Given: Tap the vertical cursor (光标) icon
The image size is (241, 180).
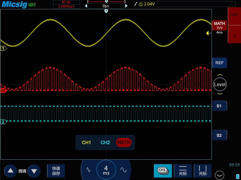Looking at the screenshot, I should click(x=203, y=170).
